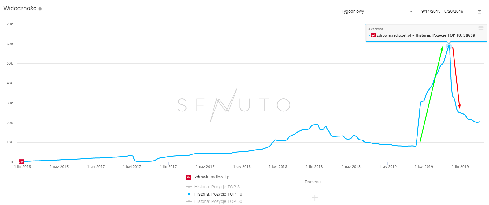Focus the Domena input field
The height and width of the screenshot is (205, 489).
328,182
